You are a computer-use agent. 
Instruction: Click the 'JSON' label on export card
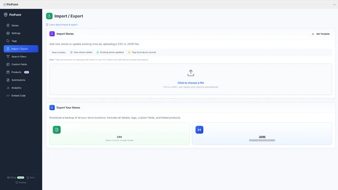point(262,137)
